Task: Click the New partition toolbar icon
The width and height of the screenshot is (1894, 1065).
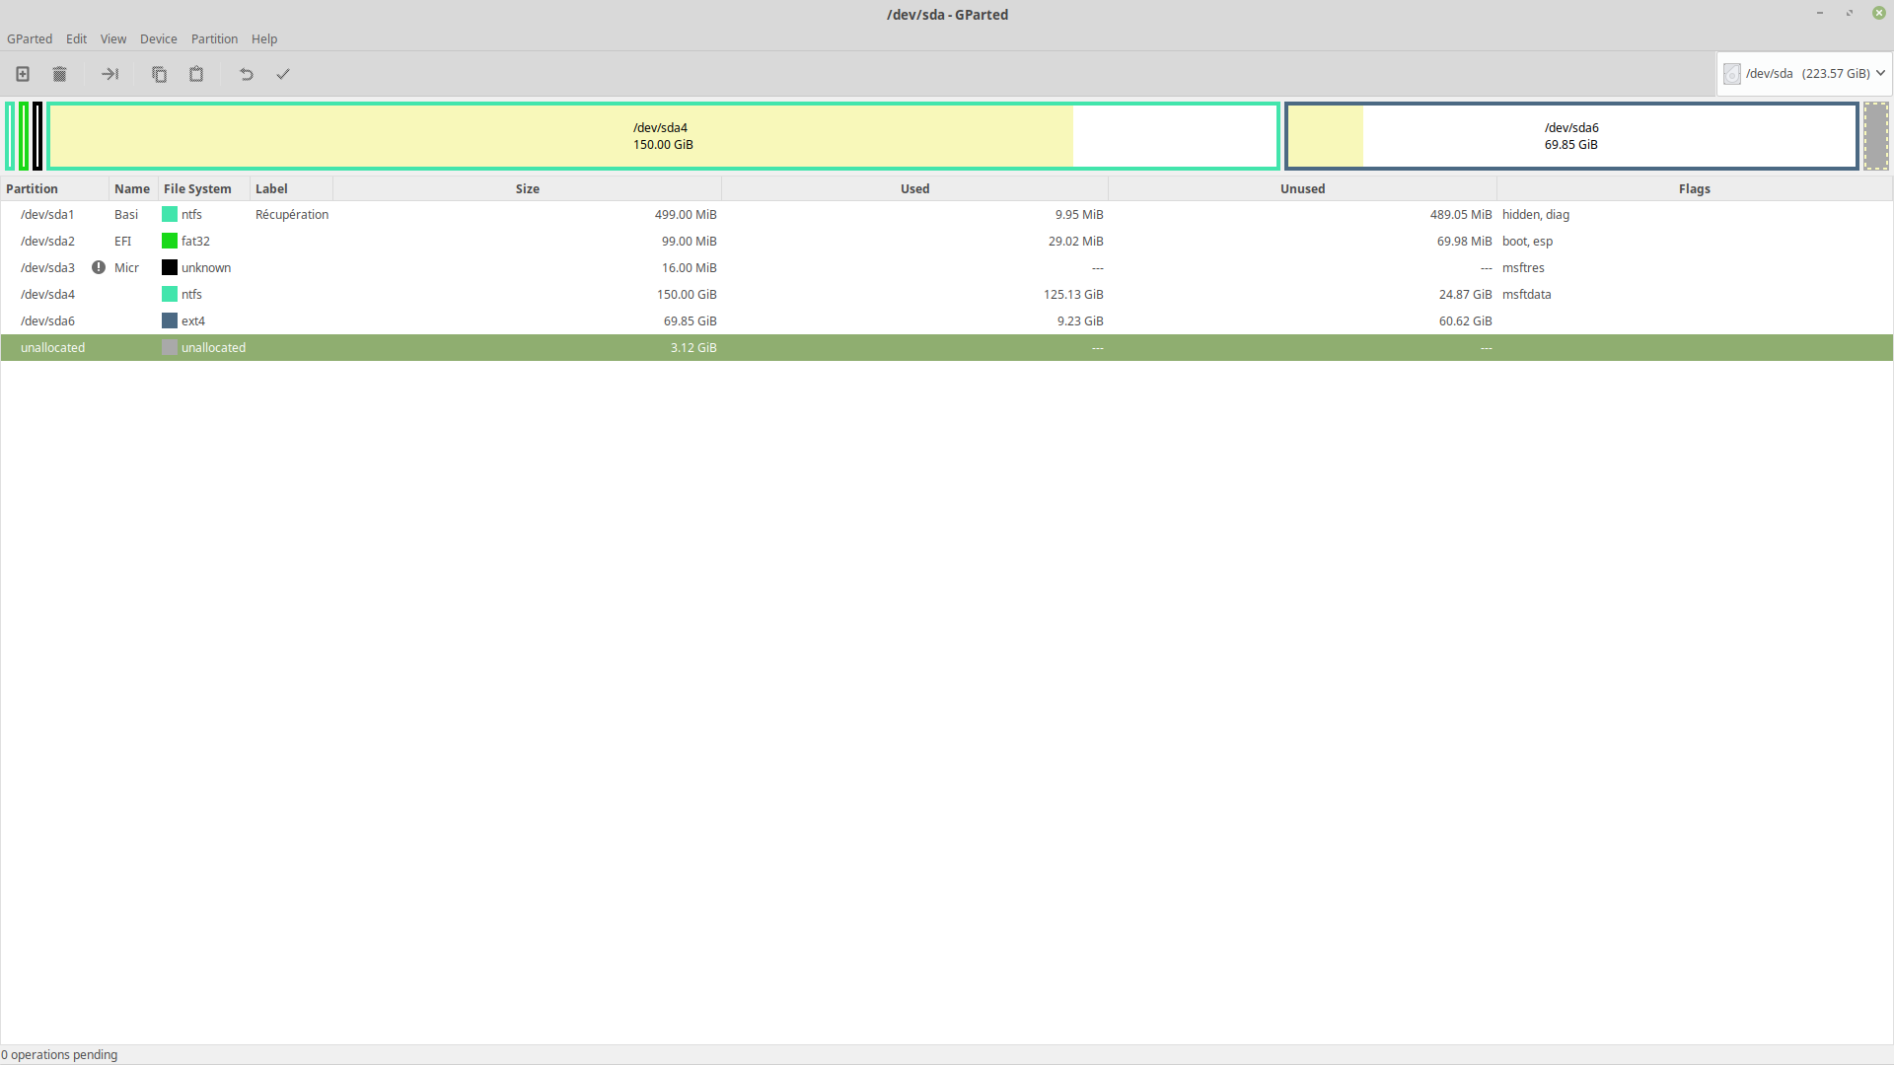Action: 23,74
